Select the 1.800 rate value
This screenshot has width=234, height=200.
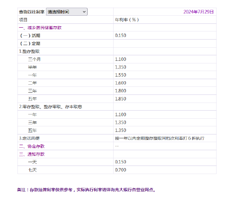tap(120, 91)
